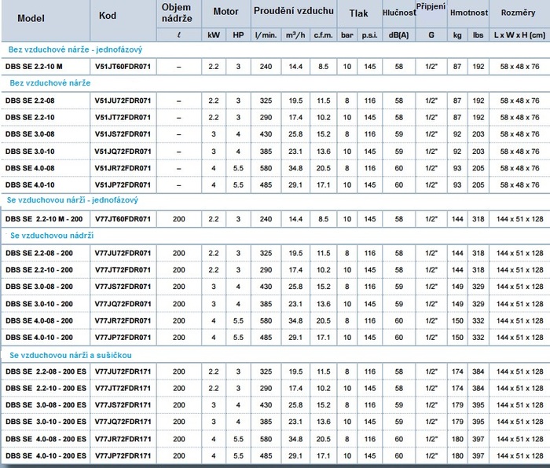
Task: Click the Model column header
Action: (31, 18)
